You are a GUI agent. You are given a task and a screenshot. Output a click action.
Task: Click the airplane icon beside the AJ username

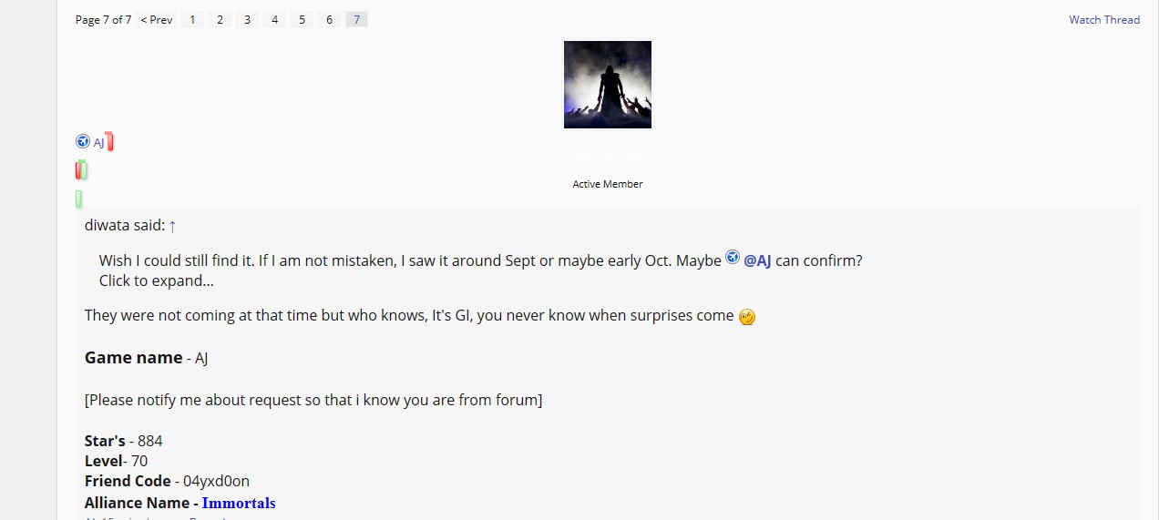click(83, 141)
